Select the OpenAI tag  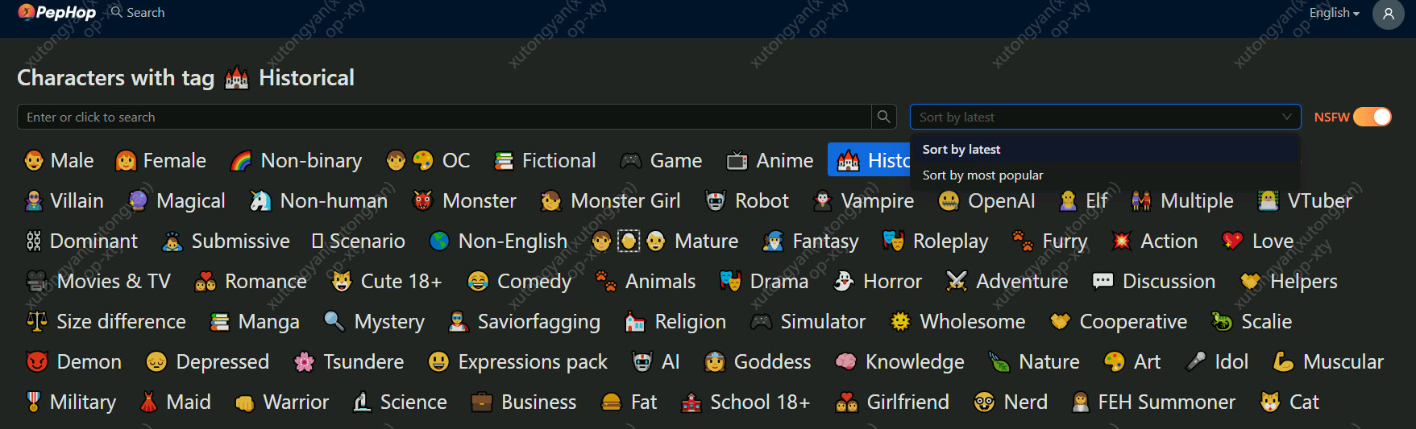pyautogui.click(x=987, y=200)
